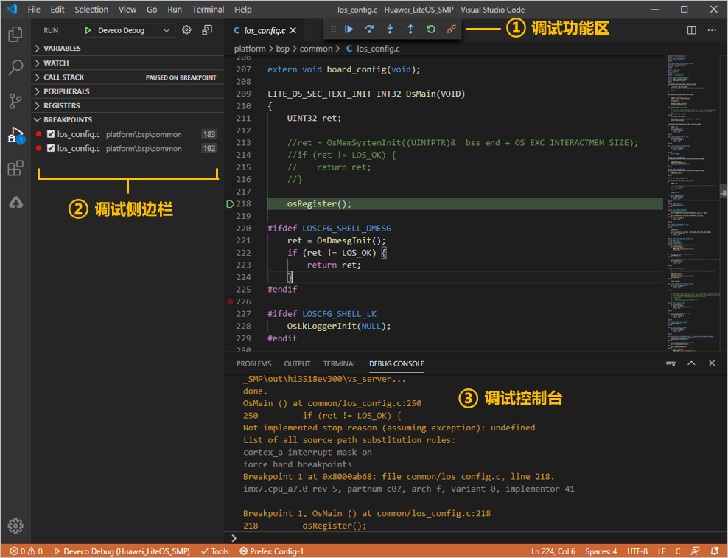728x558 pixels.
Task: Open the Source Control view
Action: pyautogui.click(x=15, y=102)
